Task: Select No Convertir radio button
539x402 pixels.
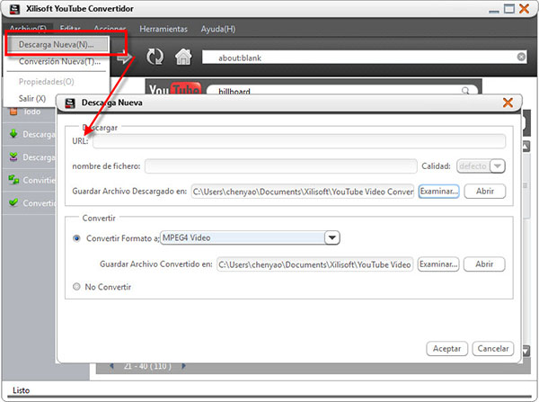Action: [76, 286]
